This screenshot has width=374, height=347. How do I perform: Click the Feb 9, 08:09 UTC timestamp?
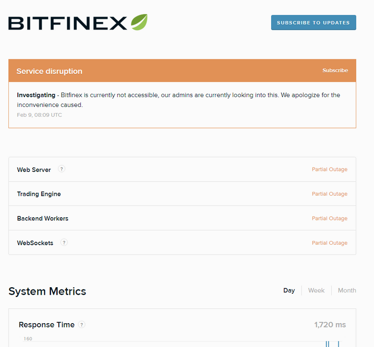pyautogui.click(x=39, y=115)
